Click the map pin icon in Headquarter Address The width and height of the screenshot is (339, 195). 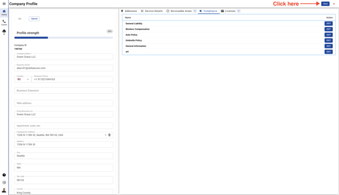(109, 135)
